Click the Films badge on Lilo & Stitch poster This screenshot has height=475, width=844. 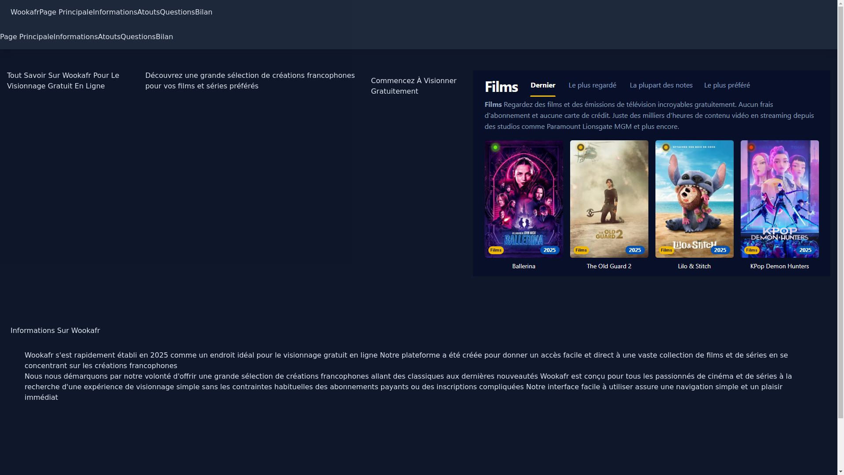(666, 250)
